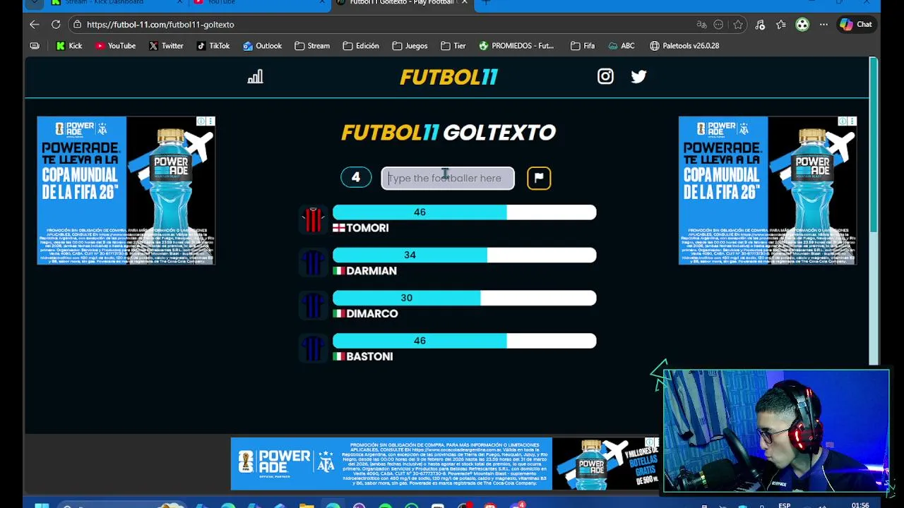Open the Twitter bookmark
This screenshot has width=904, height=508.
point(166,46)
